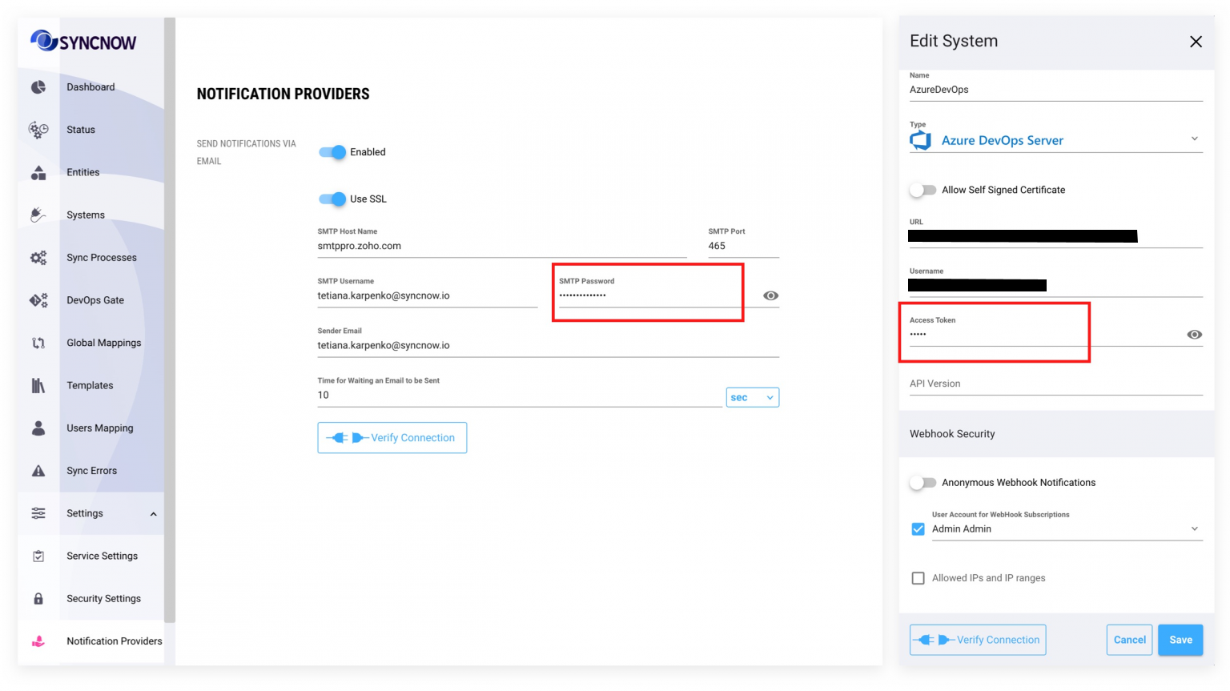Click the email waiting time field

pos(520,395)
